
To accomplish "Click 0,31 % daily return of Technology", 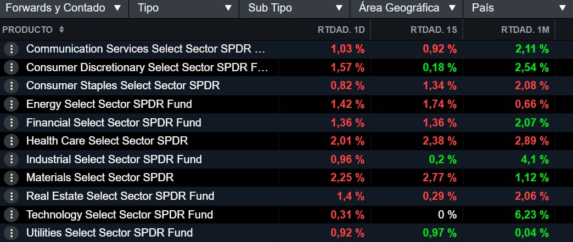I will point(347,214).
